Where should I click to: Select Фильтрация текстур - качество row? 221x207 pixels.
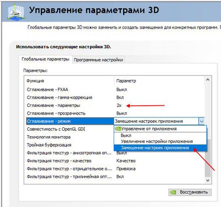(115, 161)
